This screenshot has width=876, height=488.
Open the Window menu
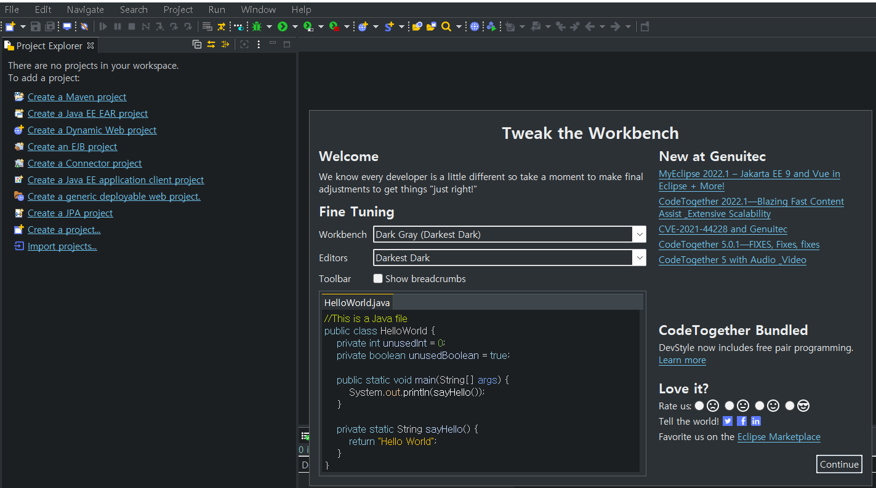click(259, 9)
